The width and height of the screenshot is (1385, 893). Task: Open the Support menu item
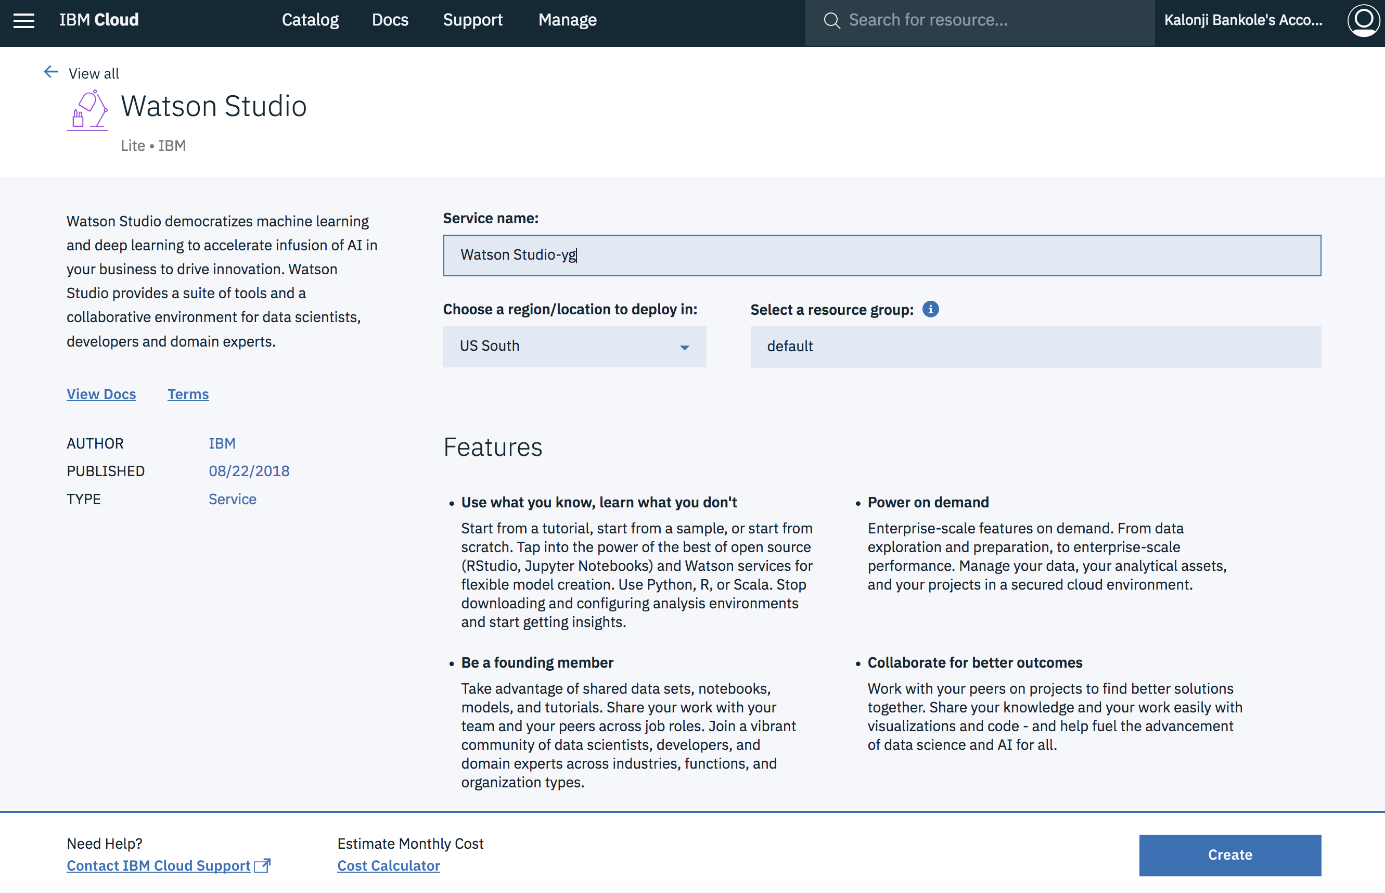(472, 20)
